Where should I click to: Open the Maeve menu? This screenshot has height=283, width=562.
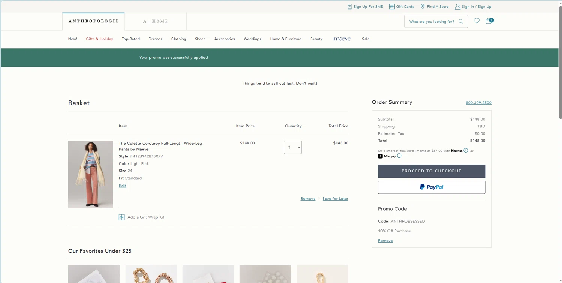click(x=342, y=39)
